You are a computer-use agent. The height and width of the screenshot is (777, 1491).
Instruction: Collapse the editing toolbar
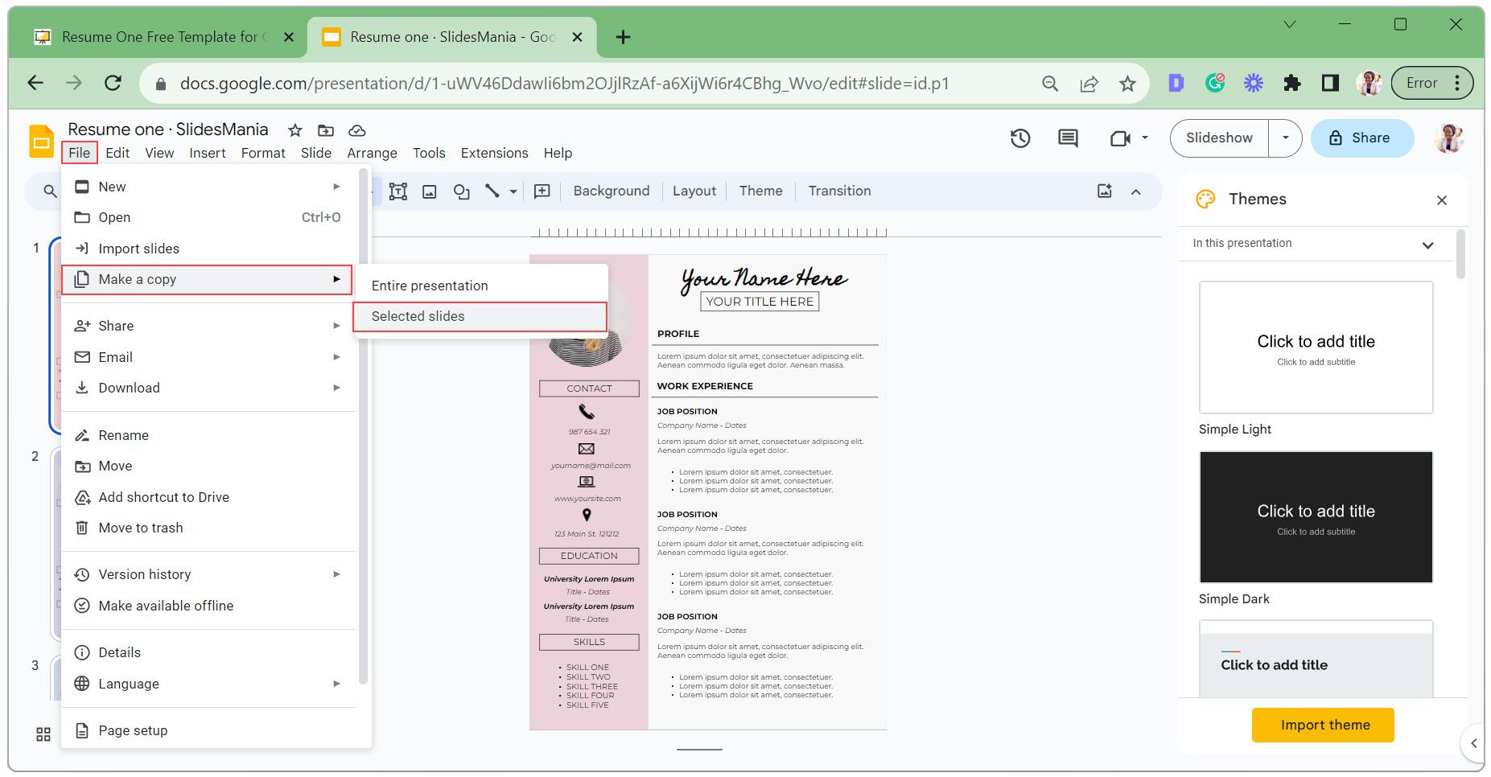click(1135, 191)
